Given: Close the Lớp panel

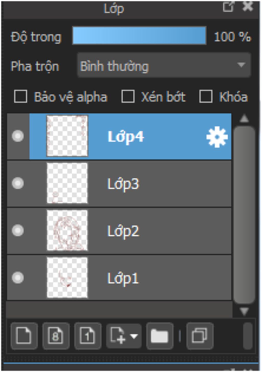Looking at the screenshot, I should (x=248, y=7).
